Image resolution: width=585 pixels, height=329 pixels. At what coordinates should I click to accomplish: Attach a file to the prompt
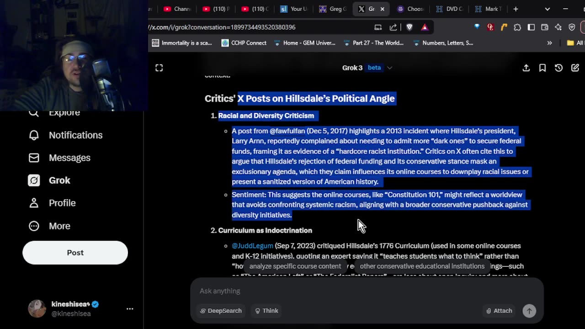point(499,311)
